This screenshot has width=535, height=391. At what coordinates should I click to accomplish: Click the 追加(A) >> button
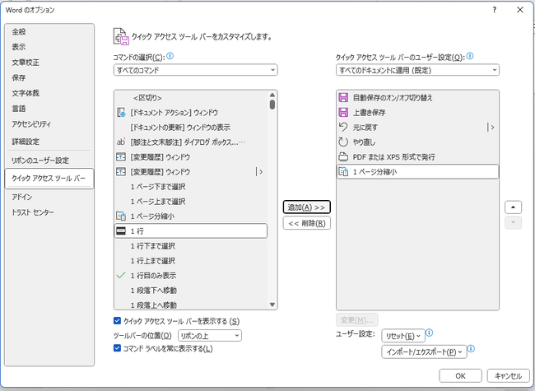pos(306,207)
